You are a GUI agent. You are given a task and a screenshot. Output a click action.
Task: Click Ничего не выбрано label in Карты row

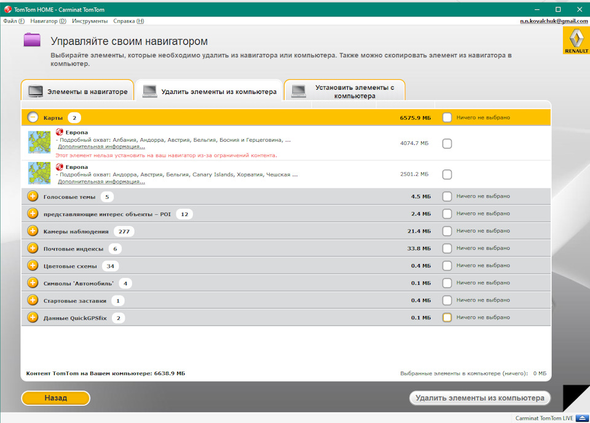point(483,117)
